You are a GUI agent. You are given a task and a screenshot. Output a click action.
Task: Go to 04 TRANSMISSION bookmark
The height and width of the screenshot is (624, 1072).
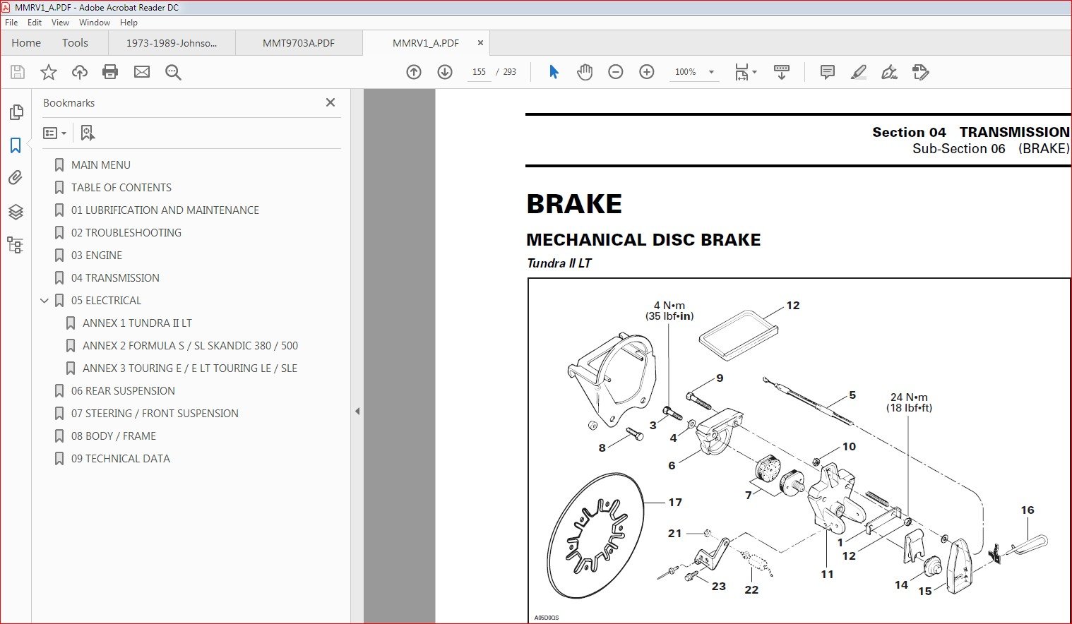[x=115, y=278]
